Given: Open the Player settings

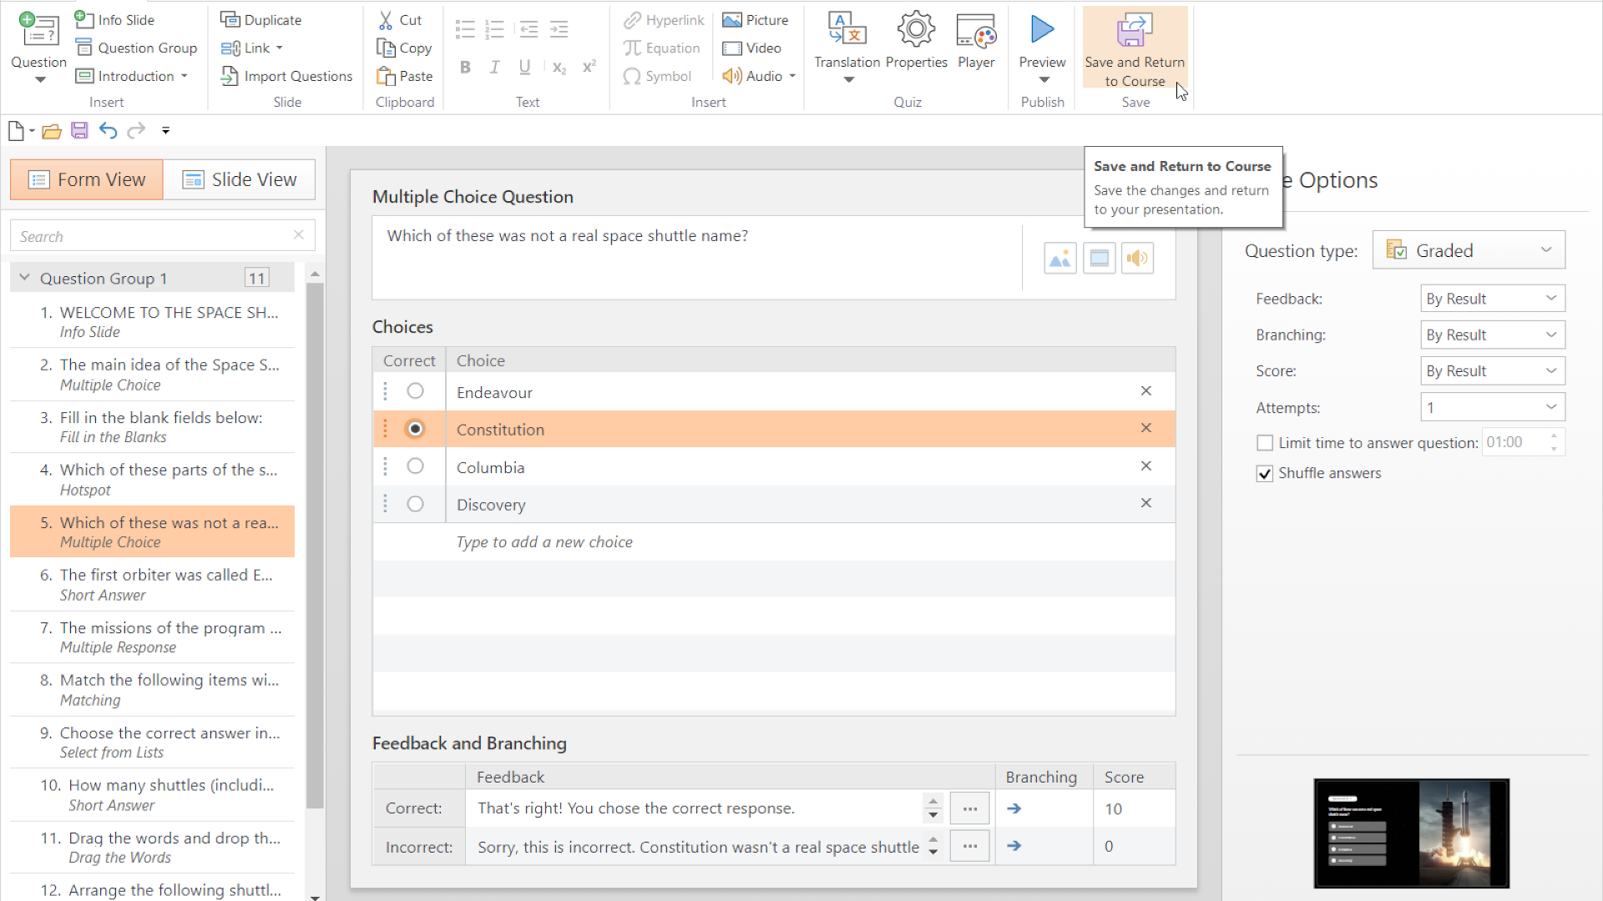Looking at the screenshot, I should click(976, 40).
